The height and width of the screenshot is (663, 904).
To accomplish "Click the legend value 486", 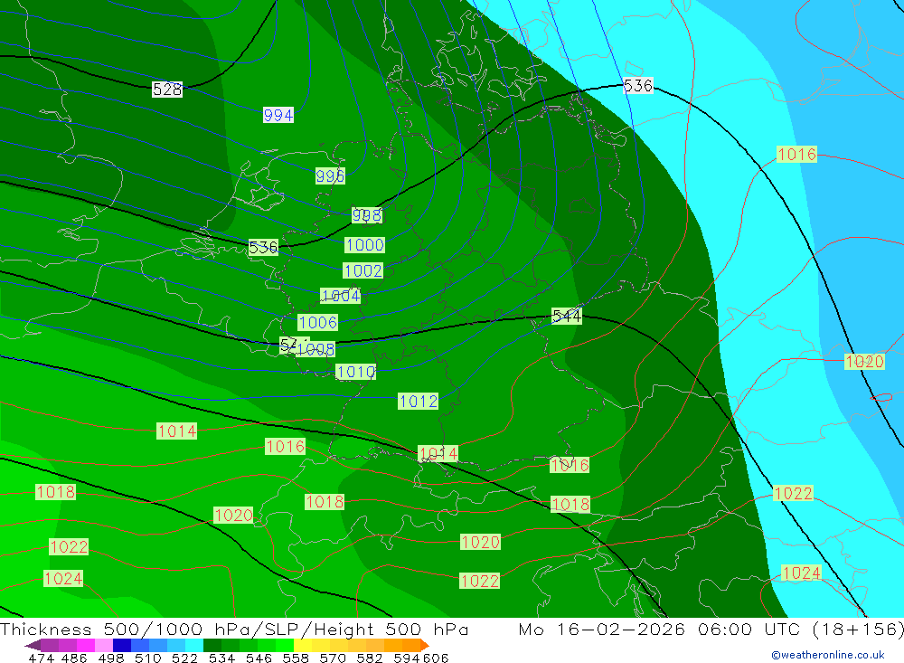I will (x=74, y=658).
